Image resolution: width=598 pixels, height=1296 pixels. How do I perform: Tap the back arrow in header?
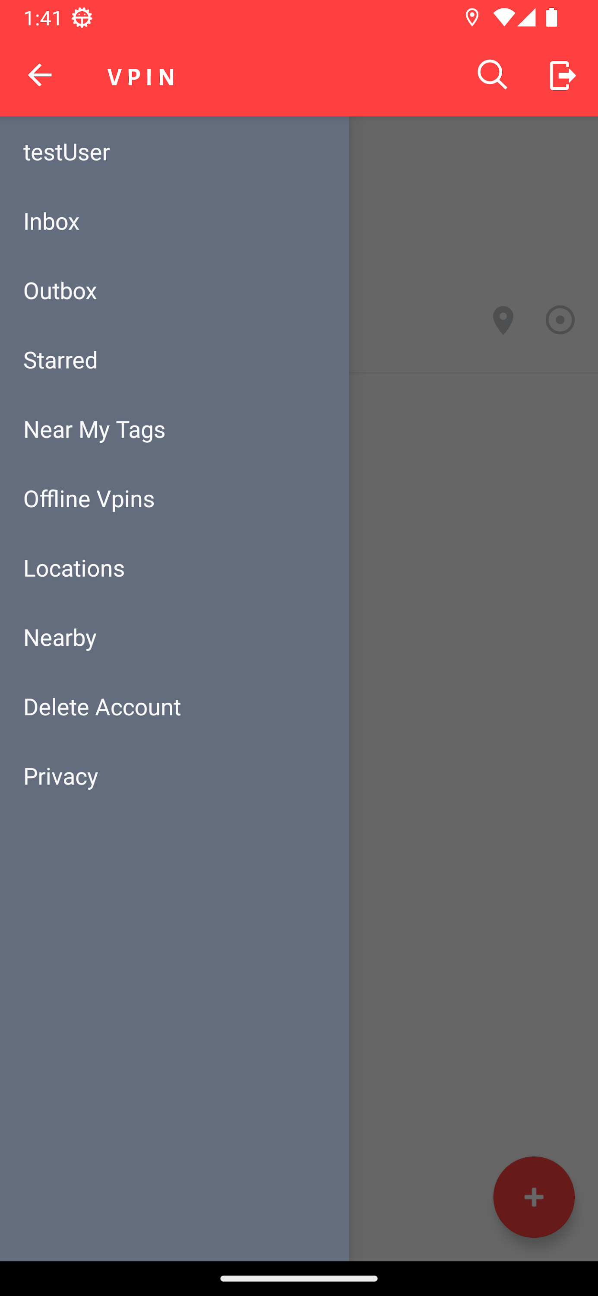pos(40,76)
